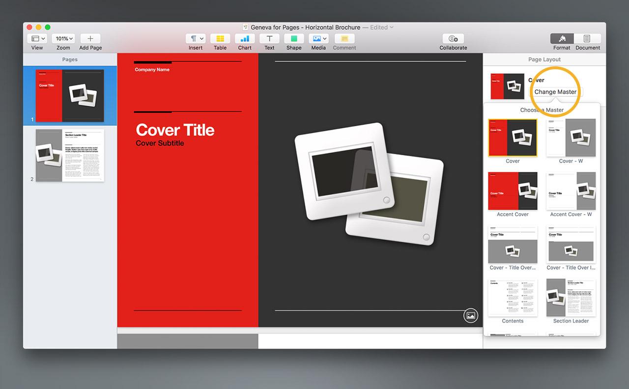This screenshot has width=629, height=389.
Task: Open the Collaborate option
Action: (x=453, y=39)
